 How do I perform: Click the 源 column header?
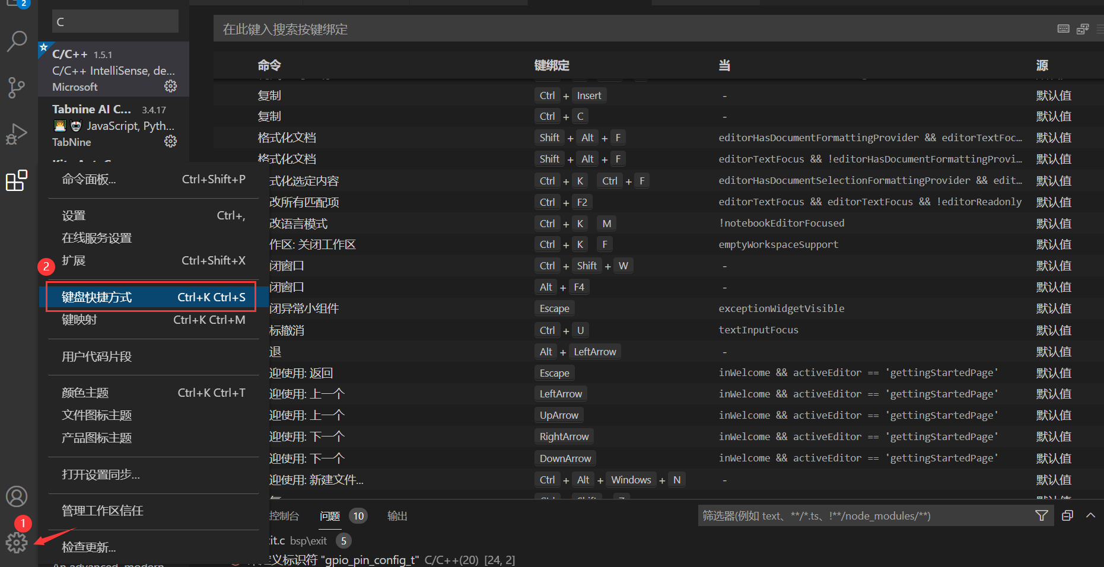click(1042, 65)
